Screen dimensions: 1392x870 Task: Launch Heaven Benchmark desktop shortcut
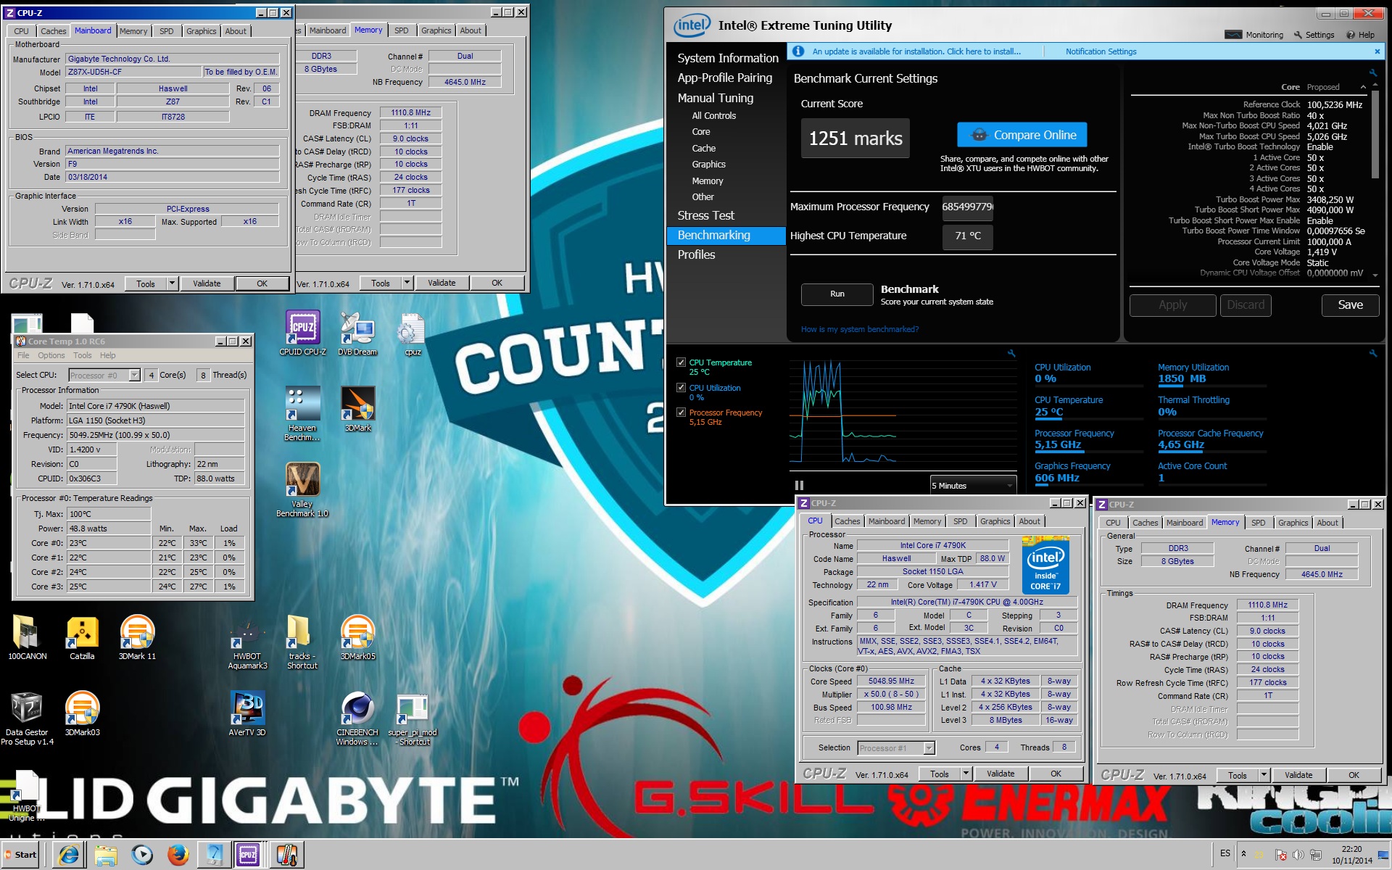[302, 413]
